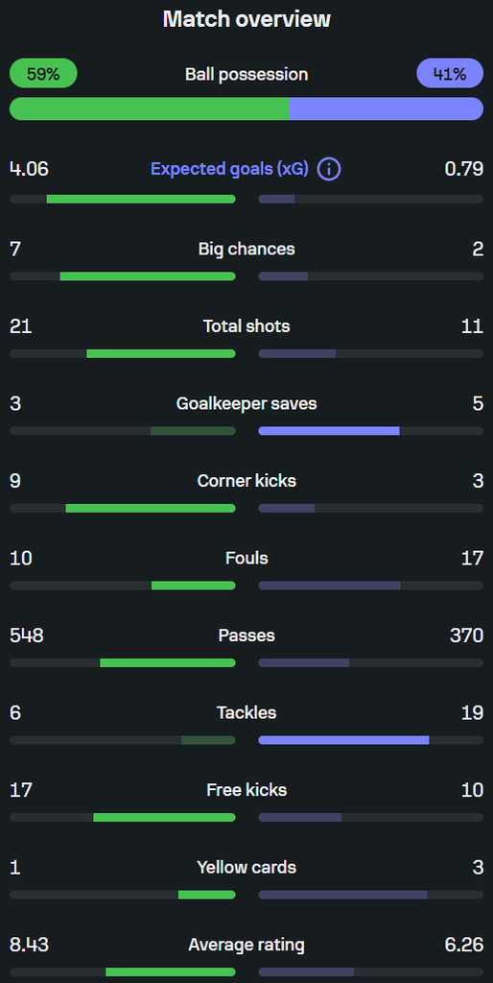493x983 pixels.
Task: Open the Expected goals (xG) link
Action: pyautogui.click(x=229, y=169)
